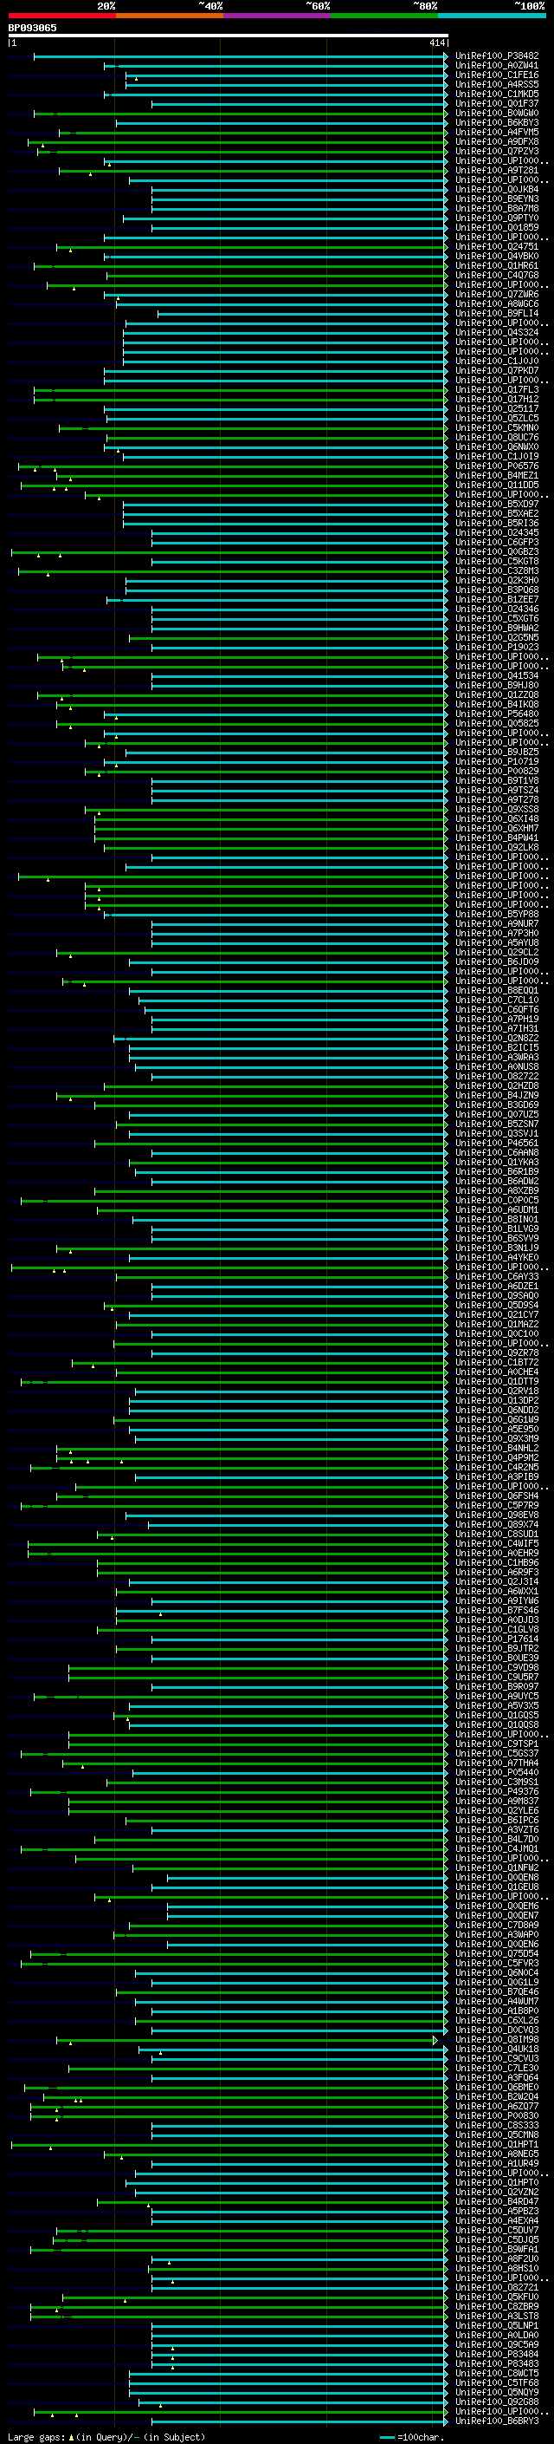The height and width of the screenshot is (2444, 554).
Task: Select hit UniRef100_A9T281
Action: (x=497, y=170)
